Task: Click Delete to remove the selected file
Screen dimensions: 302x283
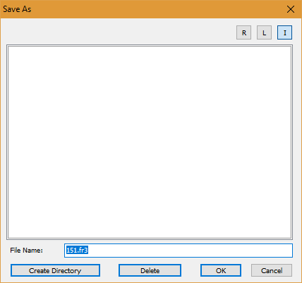Action: pos(150,270)
